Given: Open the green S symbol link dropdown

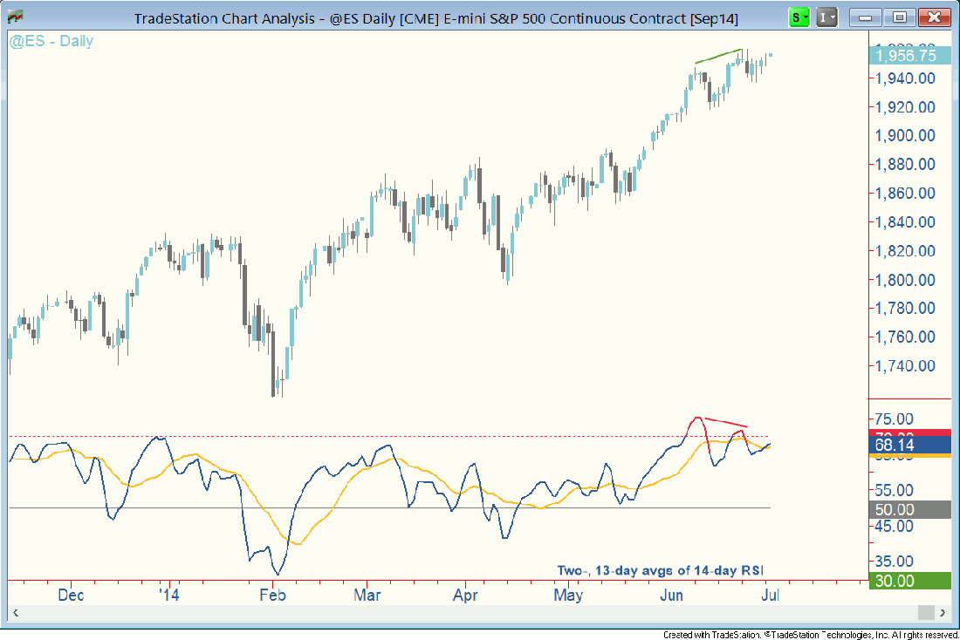Looking at the screenshot, I should click(x=799, y=17).
